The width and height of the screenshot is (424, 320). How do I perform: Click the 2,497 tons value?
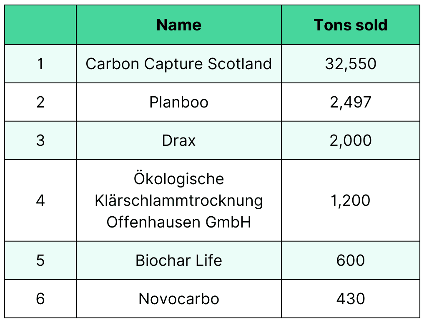(351, 102)
